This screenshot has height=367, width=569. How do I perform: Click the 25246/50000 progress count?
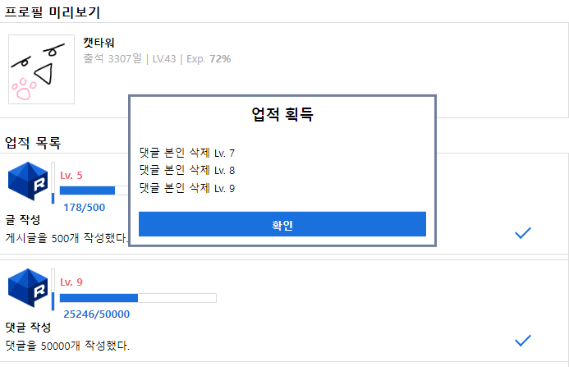(x=96, y=314)
